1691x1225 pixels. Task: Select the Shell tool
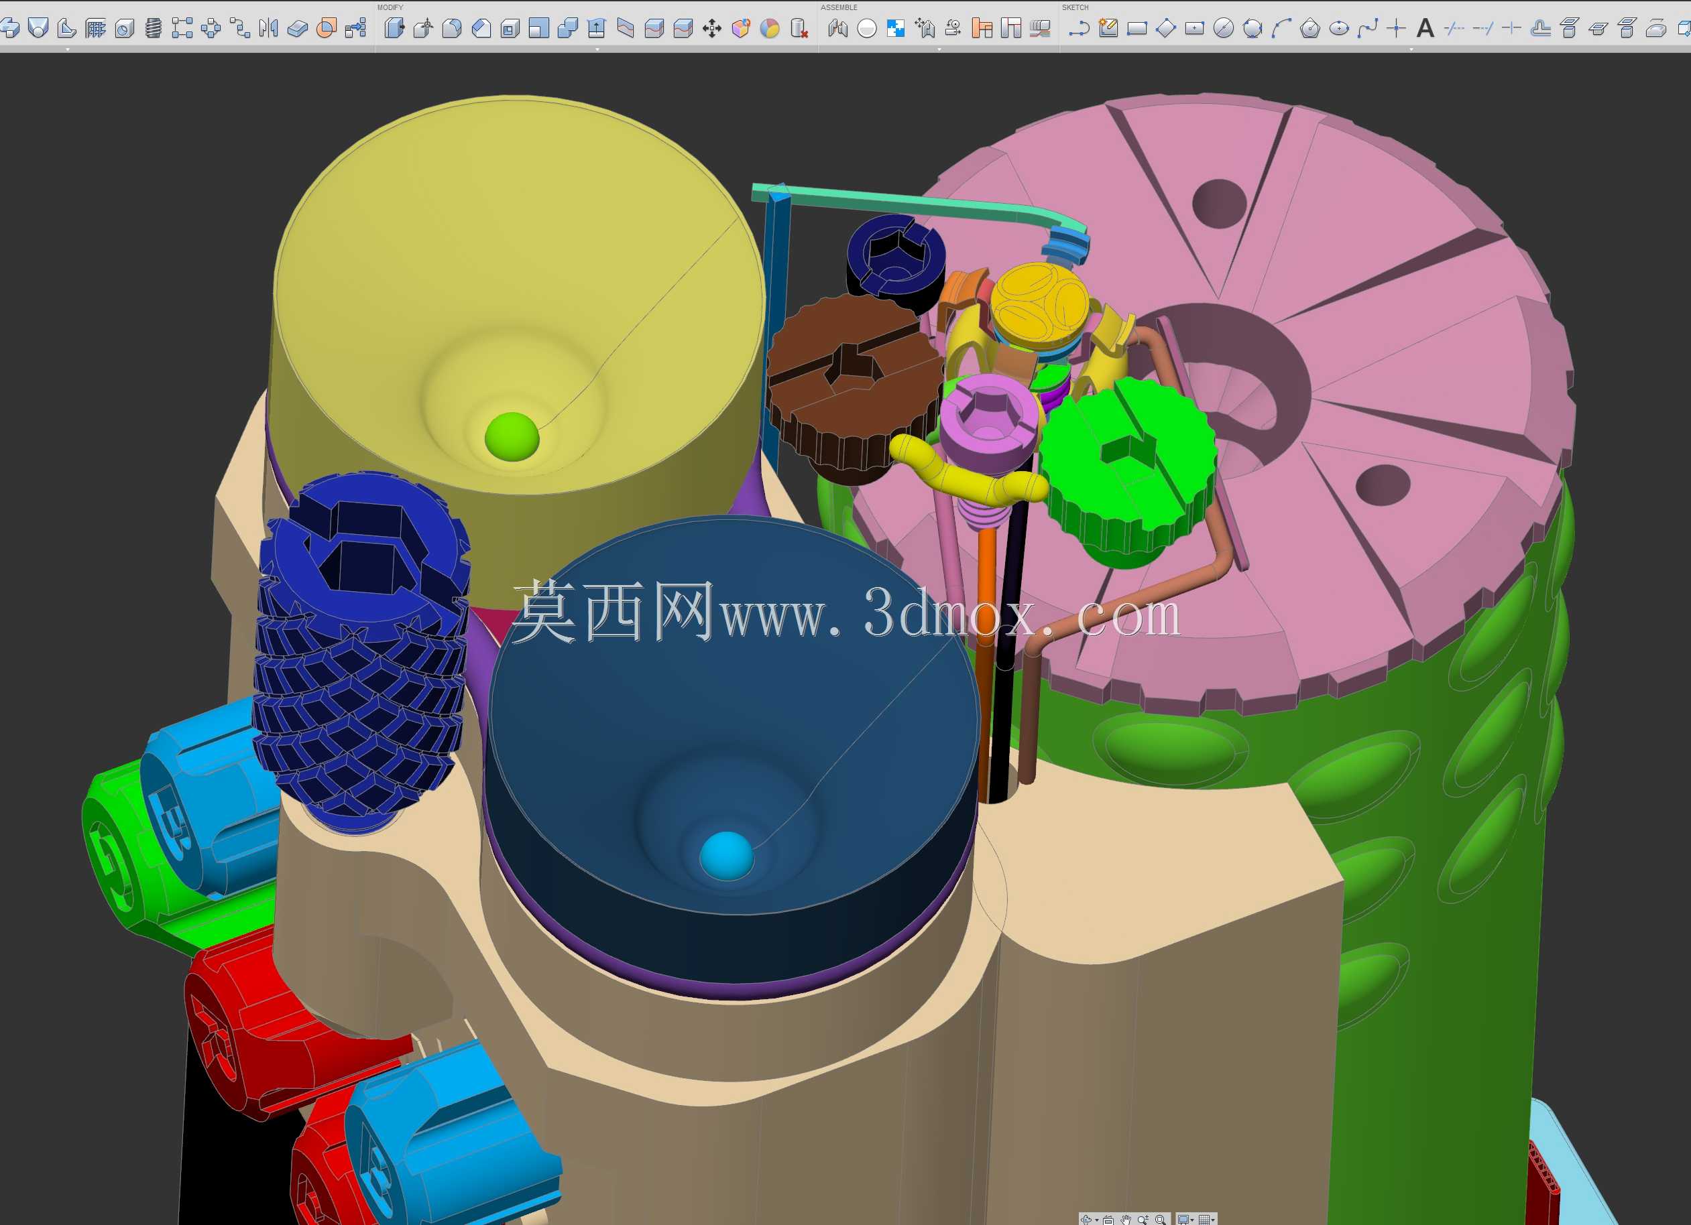[510, 28]
